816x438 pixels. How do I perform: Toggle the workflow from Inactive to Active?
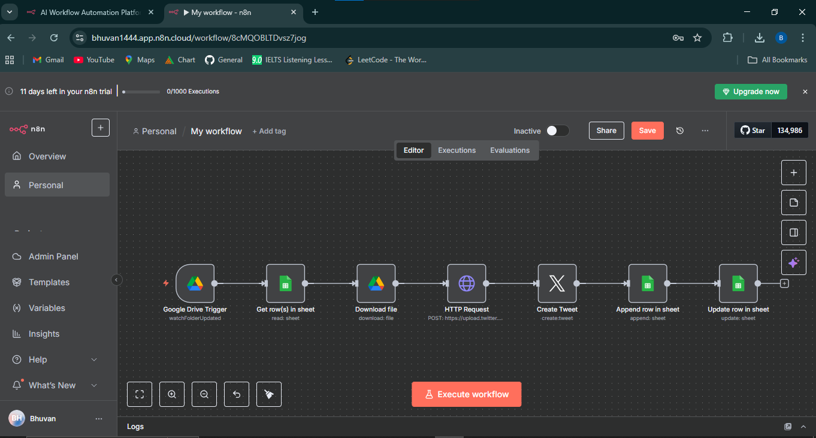tap(557, 130)
